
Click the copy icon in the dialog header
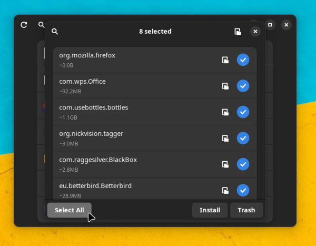click(x=238, y=32)
